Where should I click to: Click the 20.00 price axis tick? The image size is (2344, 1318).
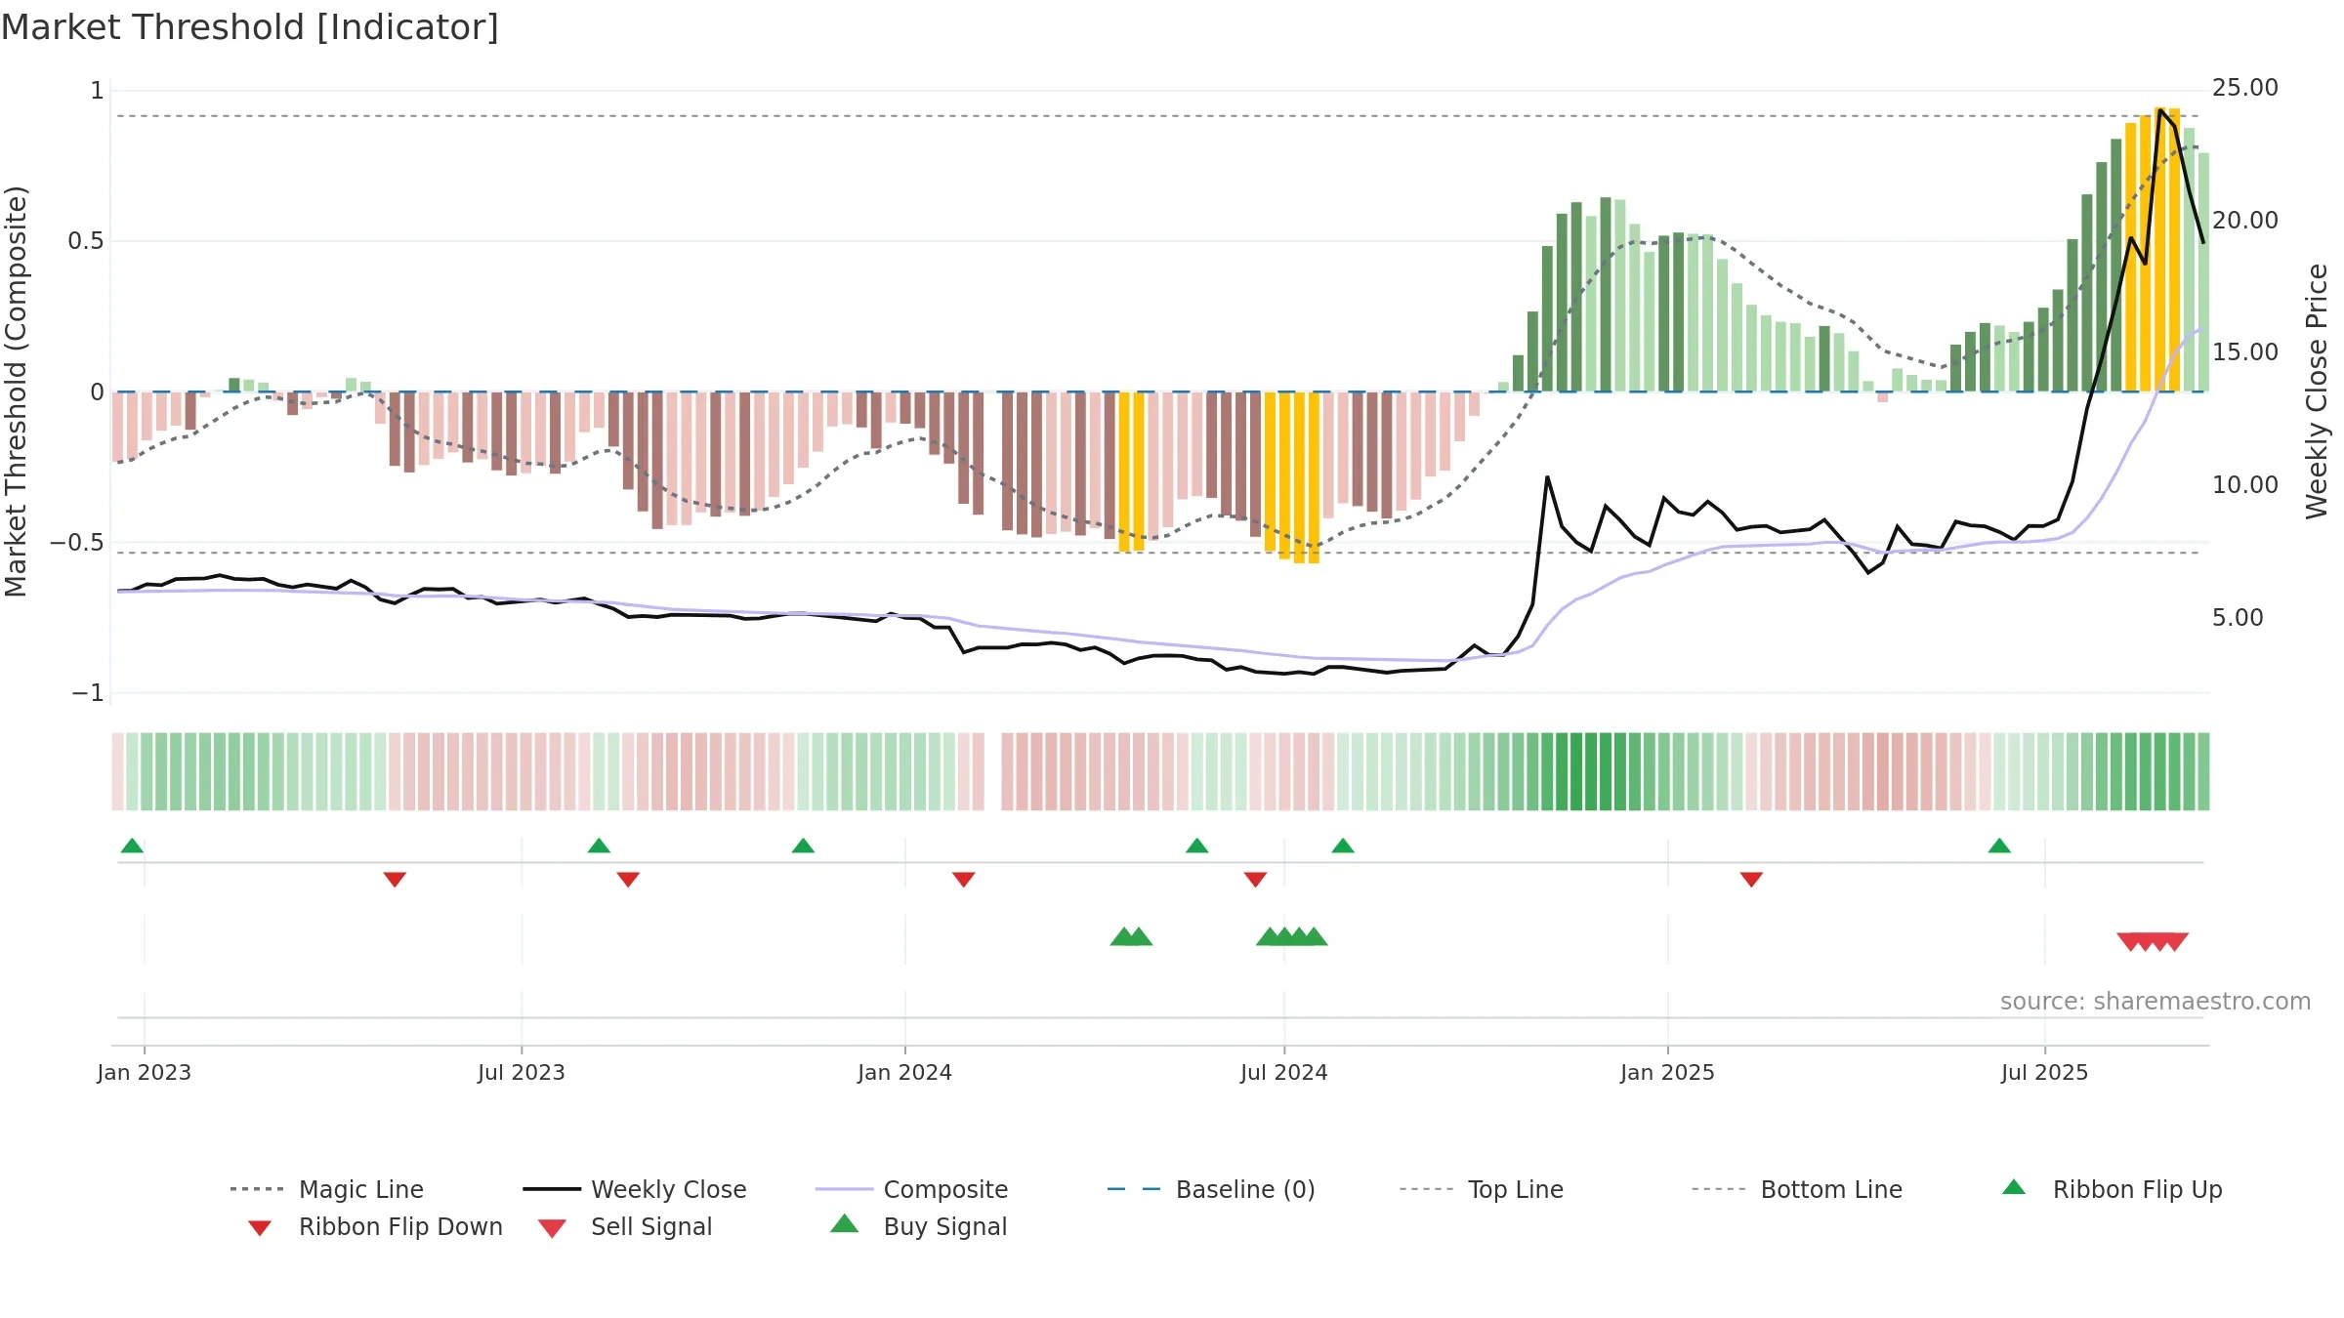pyautogui.click(x=2245, y=221)
